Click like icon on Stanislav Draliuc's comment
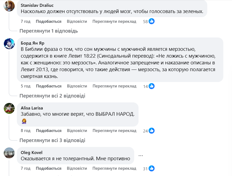Screen dimensions: 232x176 point(152,21)
